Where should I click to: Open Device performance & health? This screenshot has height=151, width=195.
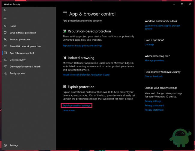tap(25, 67)
